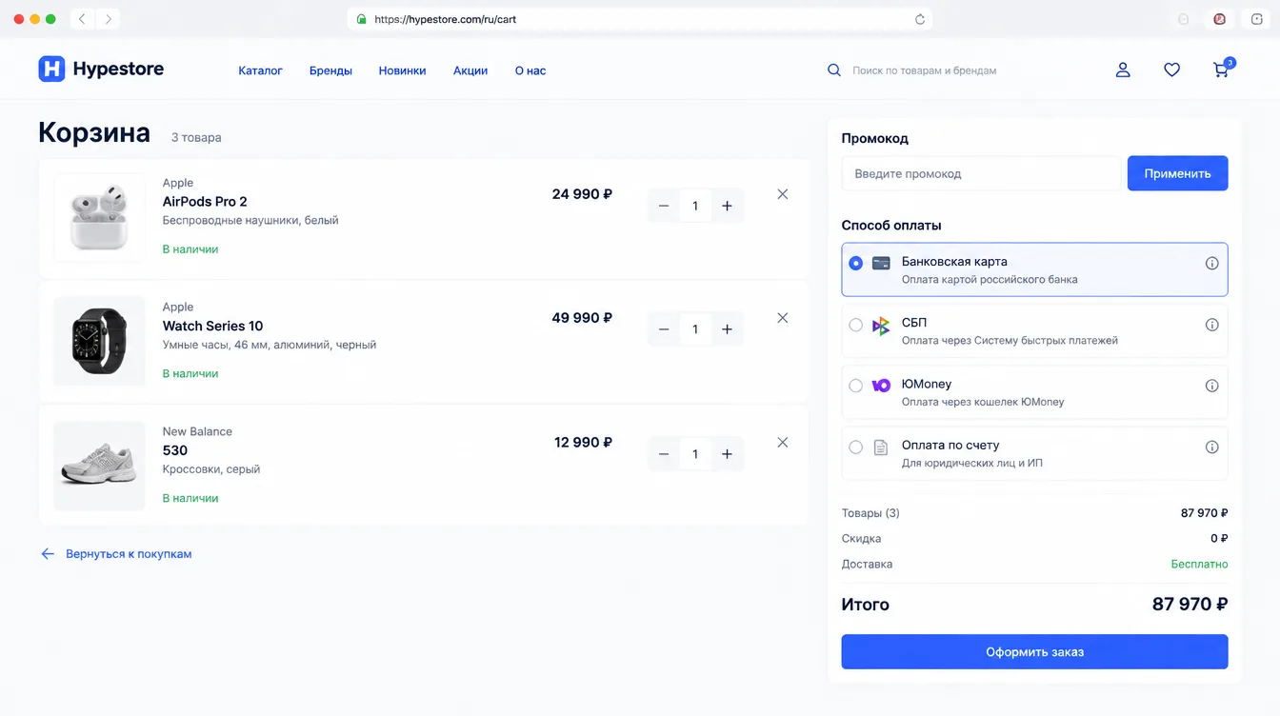Select Банковская карта radio button
Image resolution: width=1280 pixels, height=716 pixels.
click(x=855, y=263)
